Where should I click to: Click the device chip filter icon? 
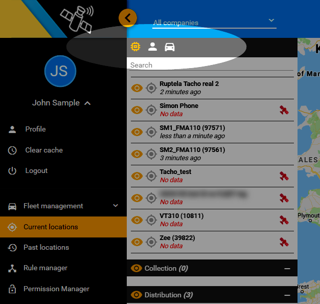tap(135, 47)
